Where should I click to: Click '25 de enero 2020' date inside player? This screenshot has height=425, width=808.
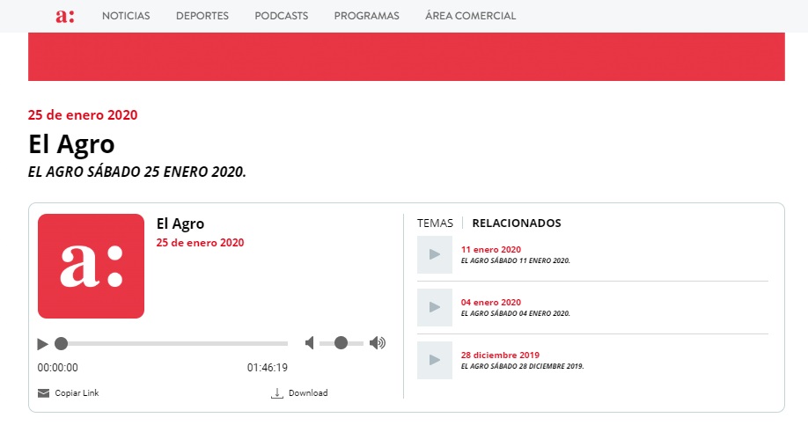(200, 243)
